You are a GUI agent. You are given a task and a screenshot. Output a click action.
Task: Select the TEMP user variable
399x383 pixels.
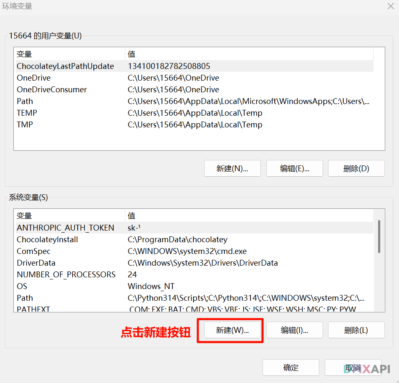click(x=27, y=113)
